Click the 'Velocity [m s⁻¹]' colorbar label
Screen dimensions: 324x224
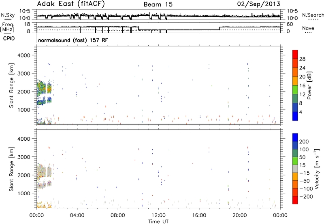(x=317, y=169)
